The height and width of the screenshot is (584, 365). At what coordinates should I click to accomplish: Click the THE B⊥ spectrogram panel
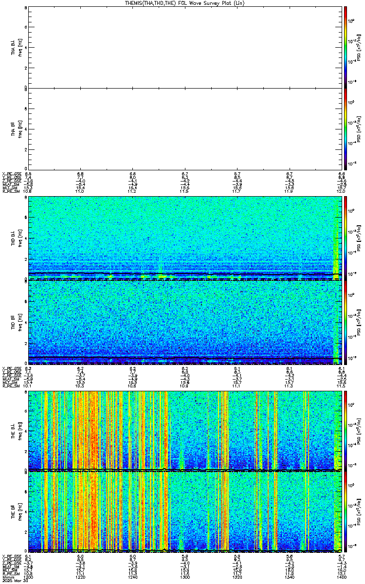pyautogui.click(x=184, y=430)
